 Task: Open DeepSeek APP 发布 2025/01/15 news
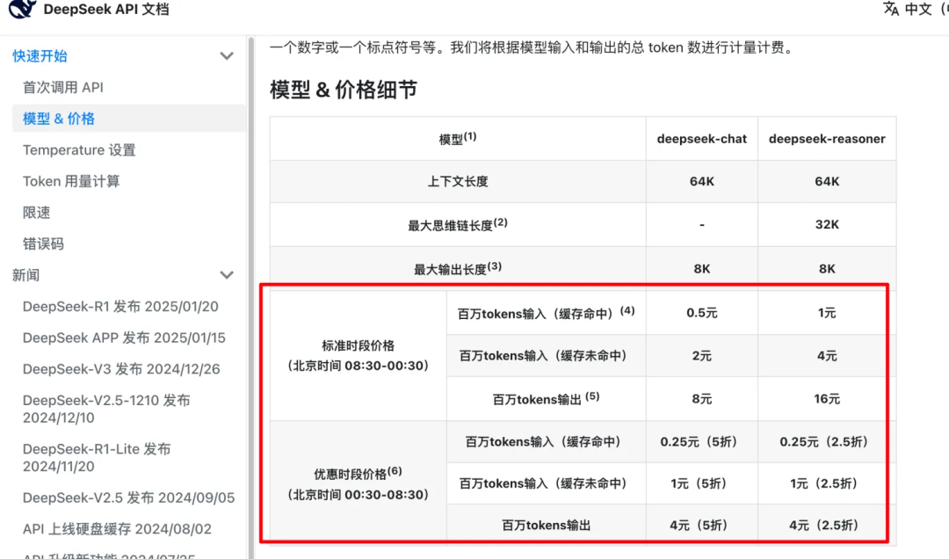tap(124, 338)
